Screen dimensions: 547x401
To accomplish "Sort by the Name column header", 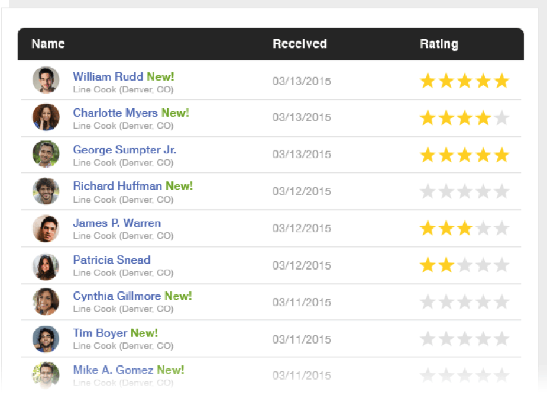I will point(48,44).
